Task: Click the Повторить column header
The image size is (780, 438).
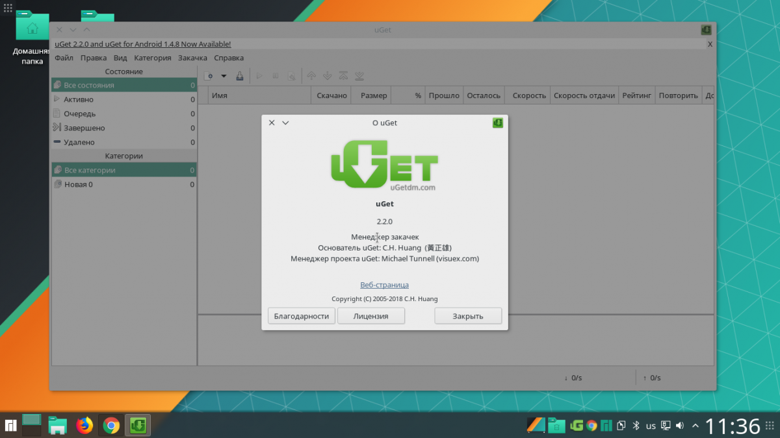Action: tap(678, 95)
